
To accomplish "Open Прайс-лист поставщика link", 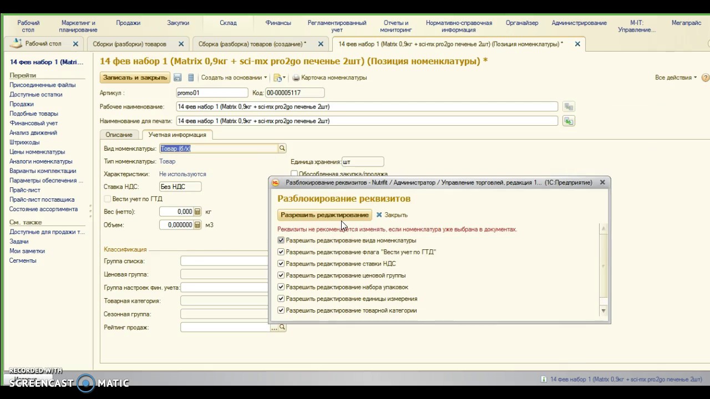I will pyautogui.click(x=42, y=199).
